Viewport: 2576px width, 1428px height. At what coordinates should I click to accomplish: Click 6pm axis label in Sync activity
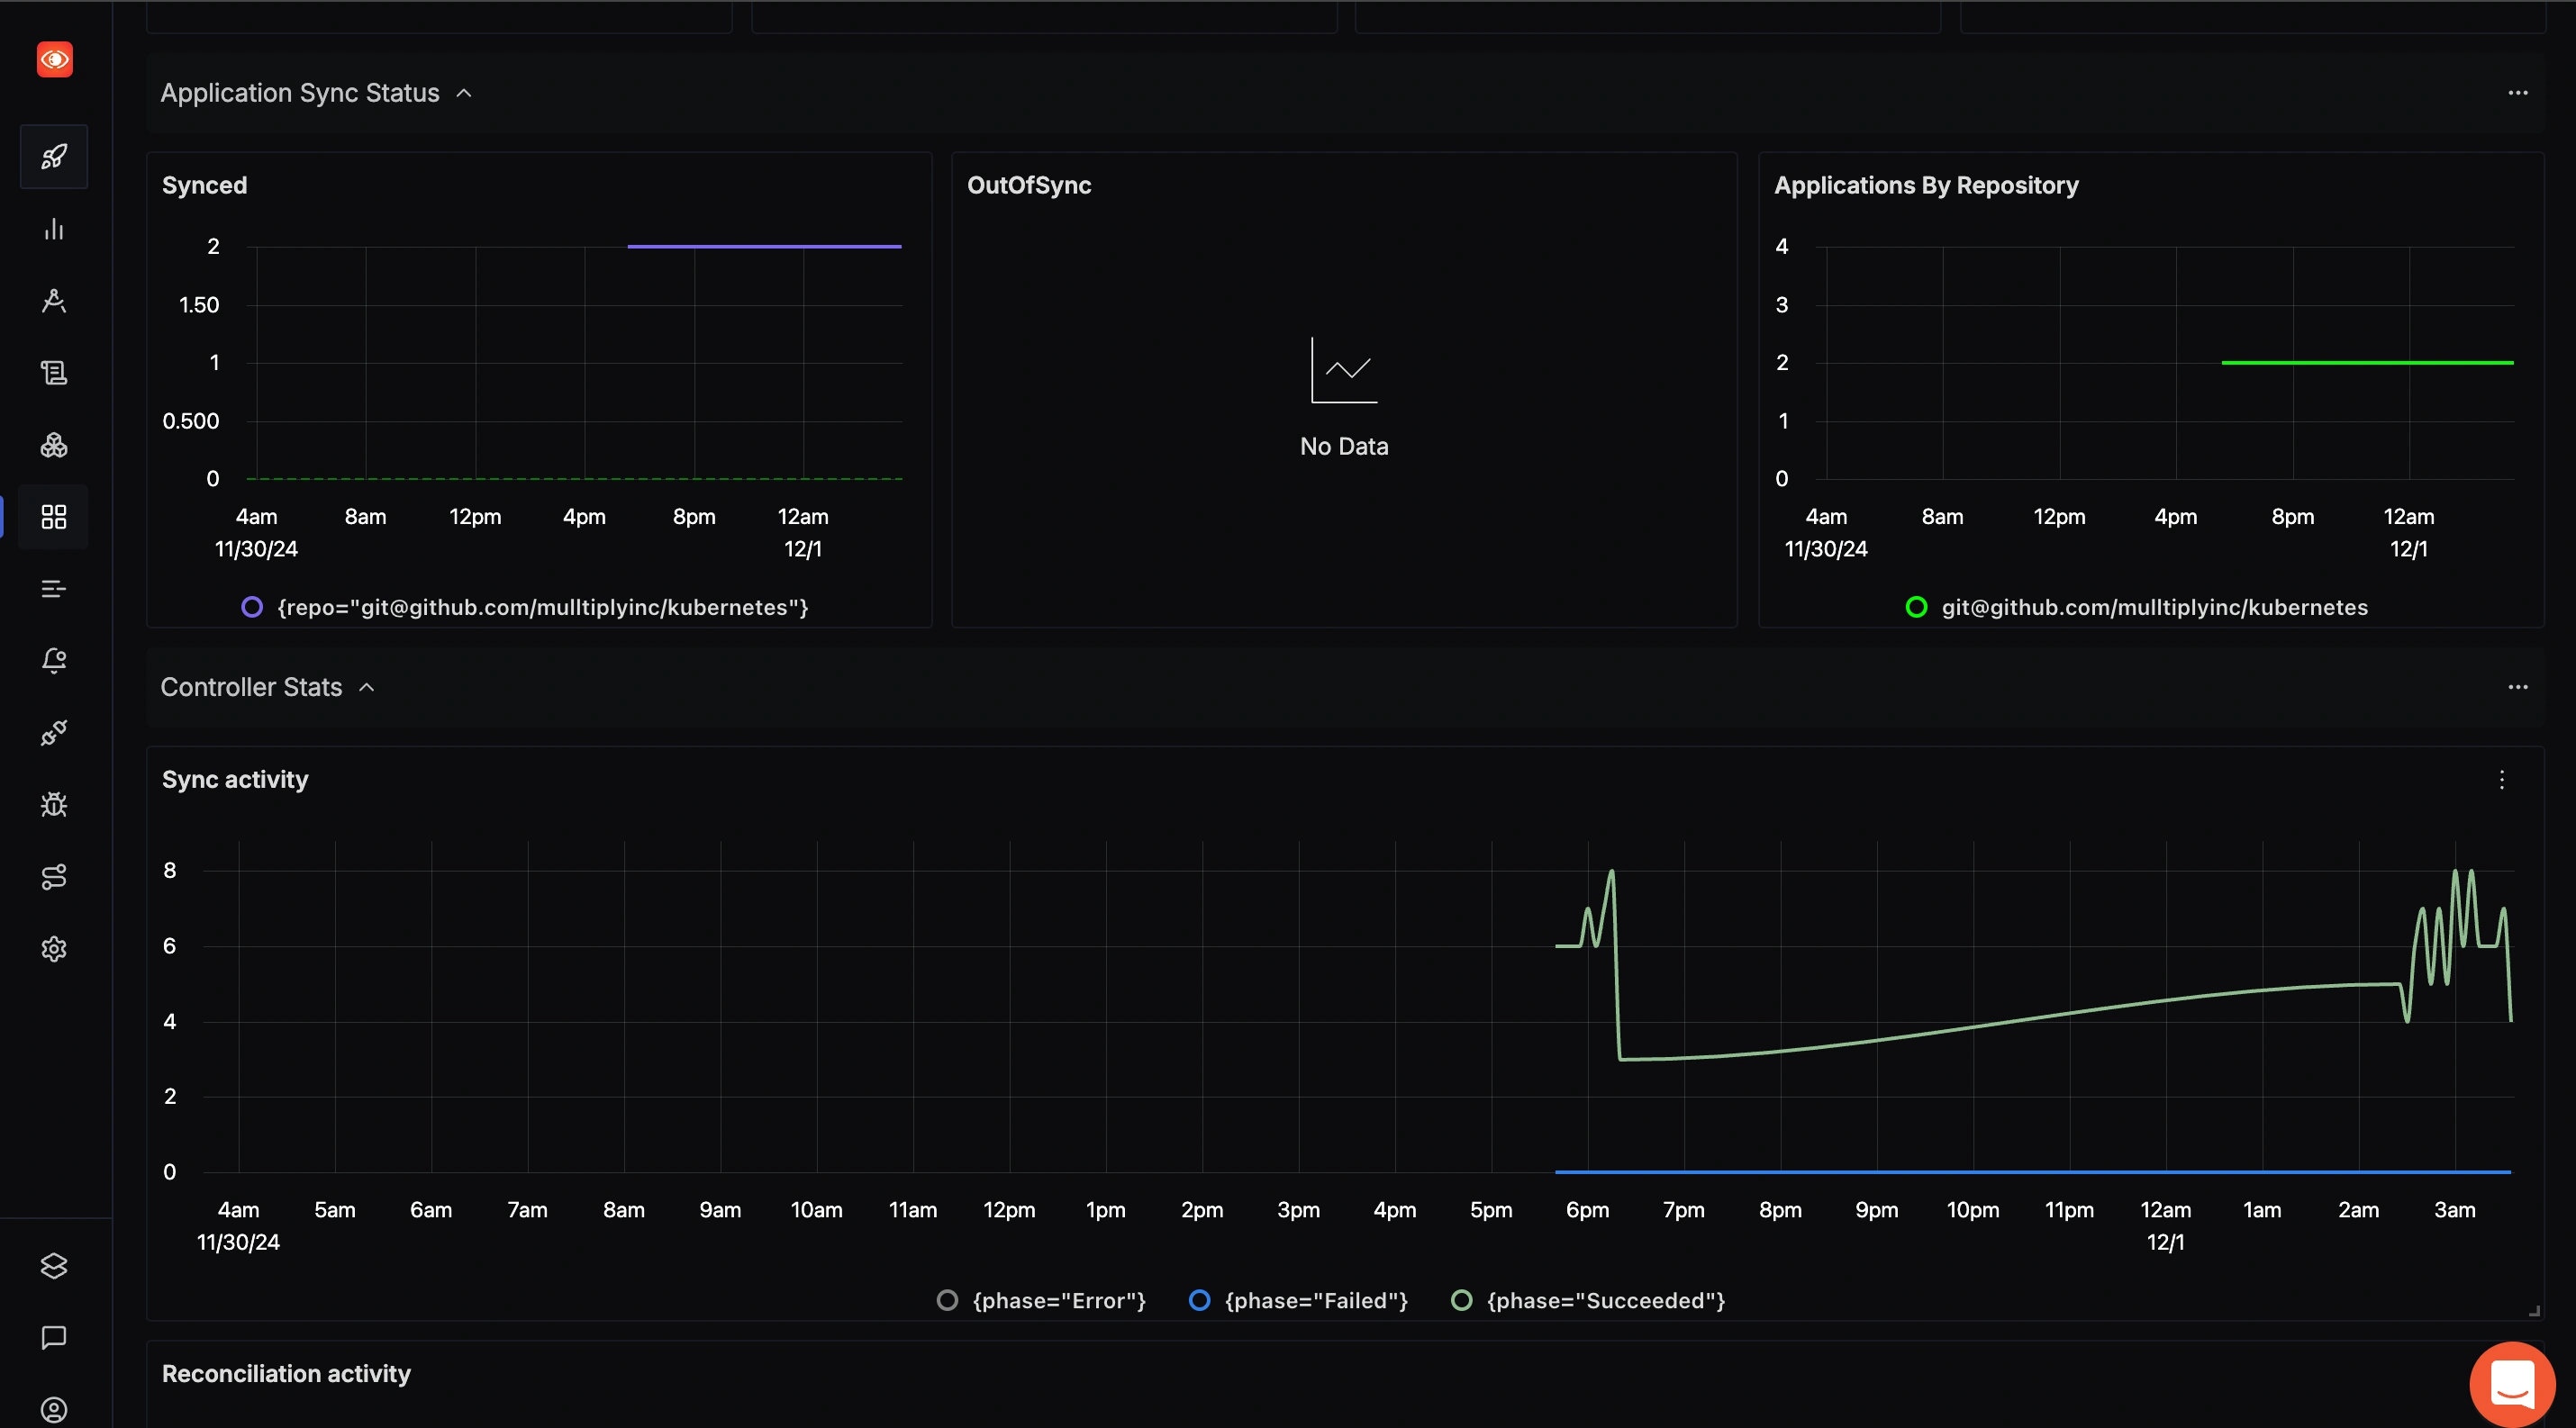(1587, 1210)
